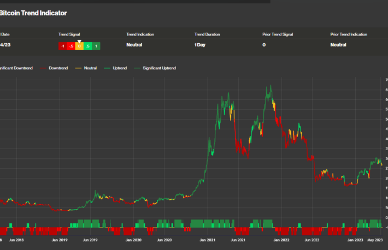Viewport: 388px width, 250px height.
Task: Click the Trend Indication column header
Action: (140, 34)
